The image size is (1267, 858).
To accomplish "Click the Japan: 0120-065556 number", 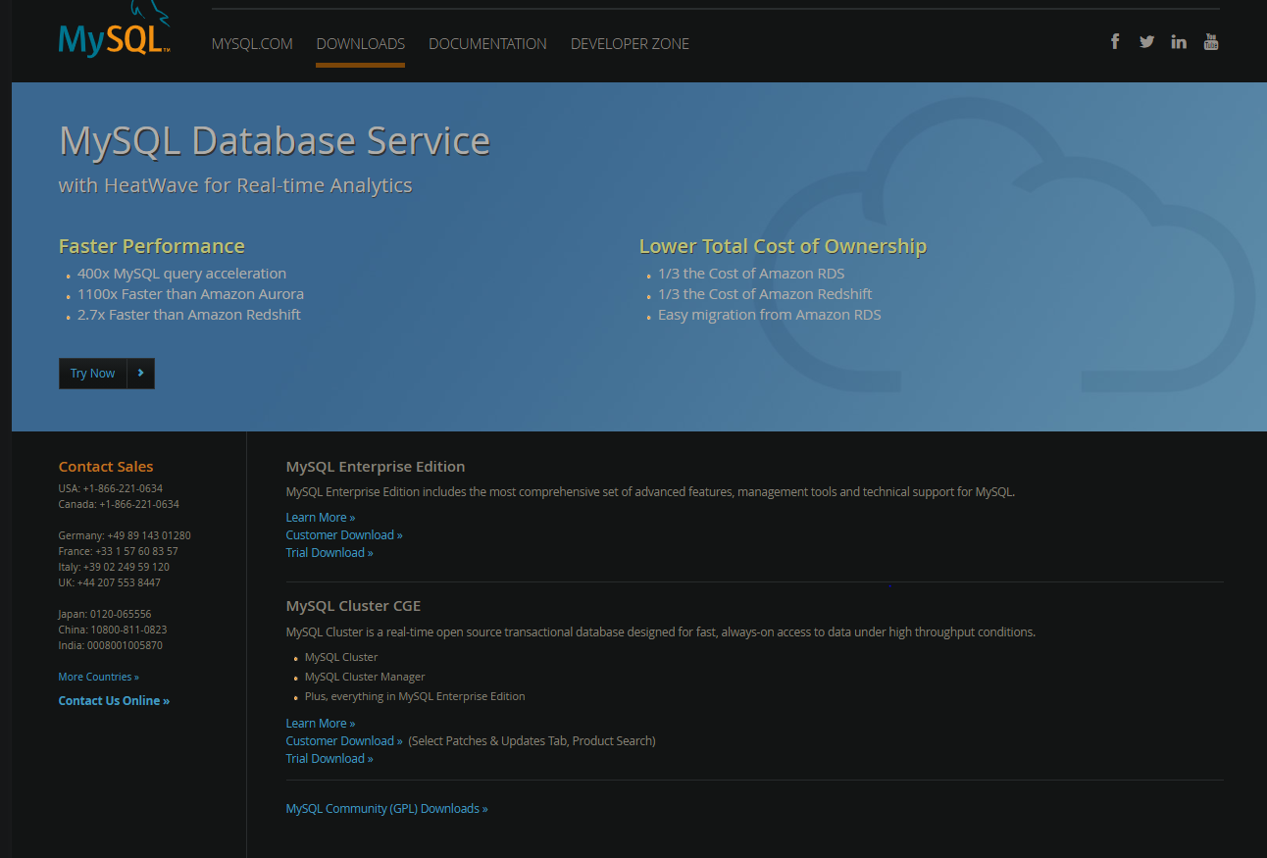I will click(105, 614).
